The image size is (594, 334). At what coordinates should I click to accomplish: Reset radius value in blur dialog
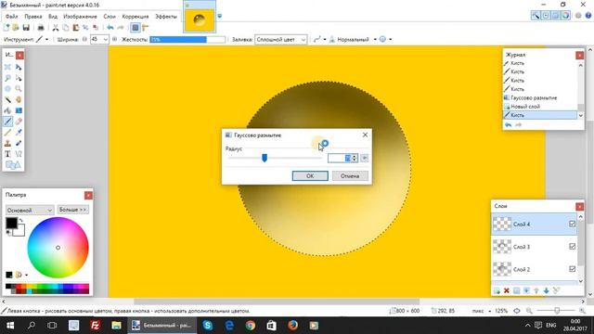(364, 158)
